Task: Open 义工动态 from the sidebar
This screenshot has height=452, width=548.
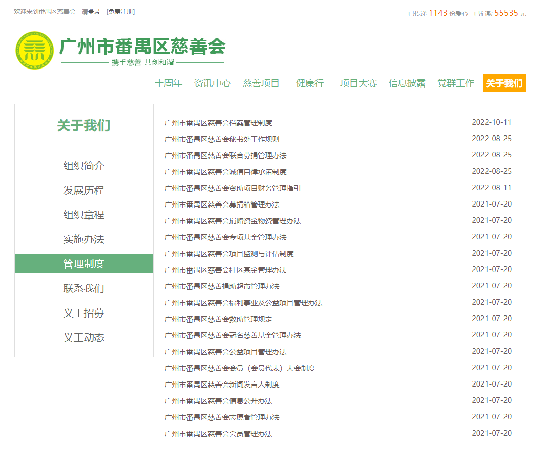Action: pyautogui.click(x=83, y=337)
